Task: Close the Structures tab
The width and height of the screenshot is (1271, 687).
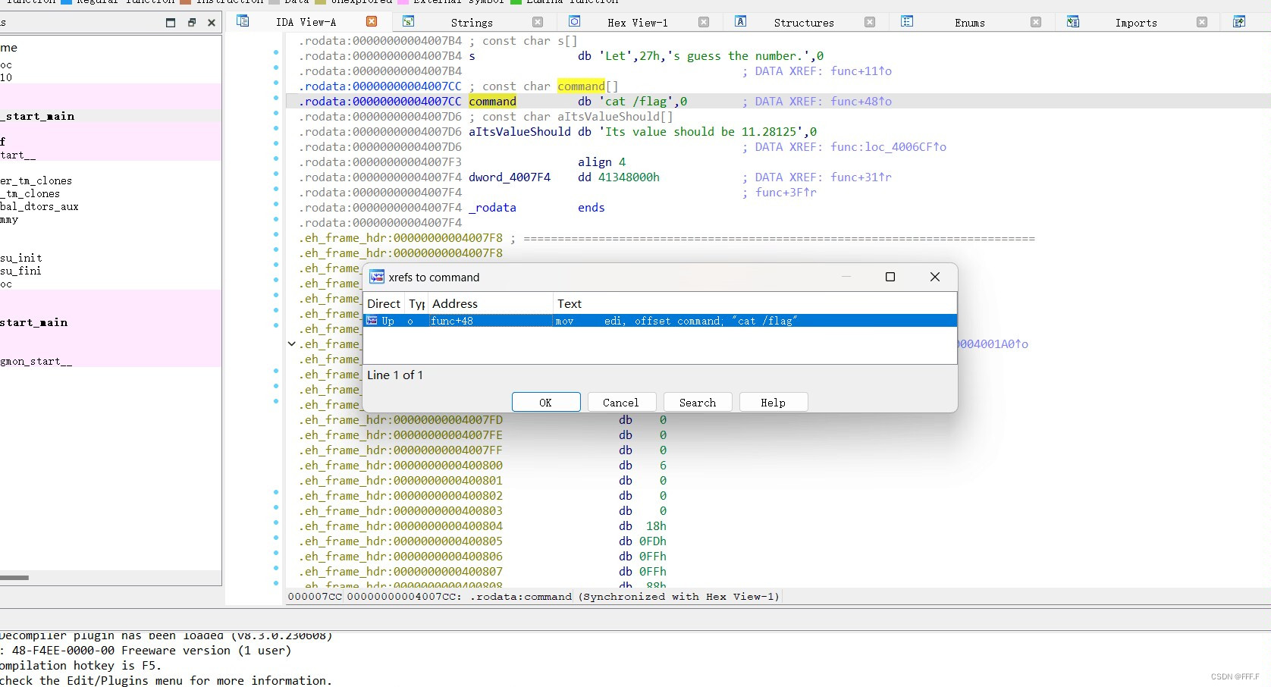Action: point(870,22)
